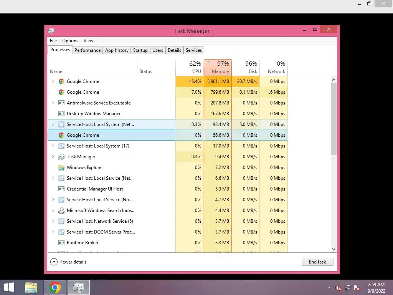Sort by the Memory column header
This screenshot has height=295, width=393.
coord(218,68)
